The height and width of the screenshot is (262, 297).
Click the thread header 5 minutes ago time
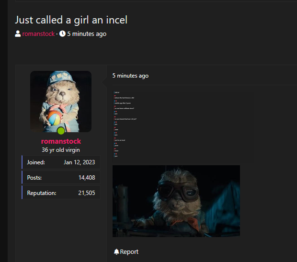click(x=87, y=34)
